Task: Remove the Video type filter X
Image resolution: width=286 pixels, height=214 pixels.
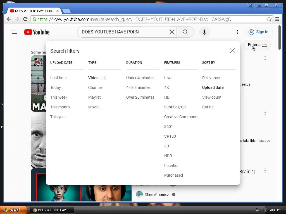Action: [104, 78]
